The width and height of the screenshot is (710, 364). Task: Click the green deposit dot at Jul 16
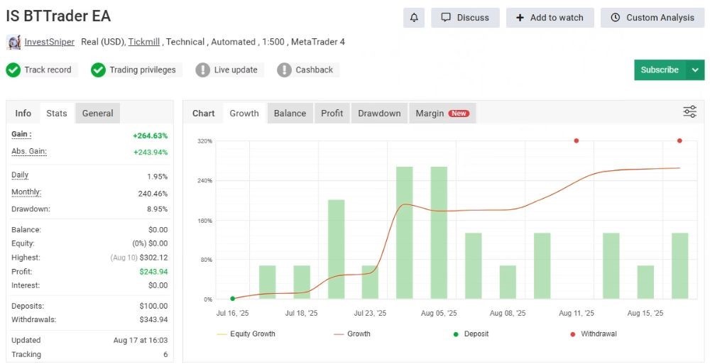[232, 299]
